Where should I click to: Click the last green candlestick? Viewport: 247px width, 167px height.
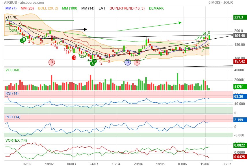click(x=209, y=37)
